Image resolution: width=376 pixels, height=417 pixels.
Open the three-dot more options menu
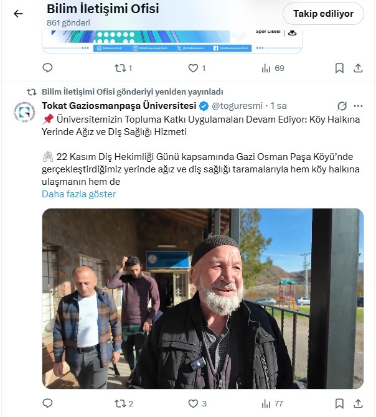tap(358, 106)
